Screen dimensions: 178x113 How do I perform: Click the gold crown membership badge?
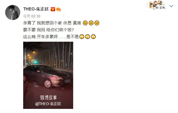pos(58,9)
